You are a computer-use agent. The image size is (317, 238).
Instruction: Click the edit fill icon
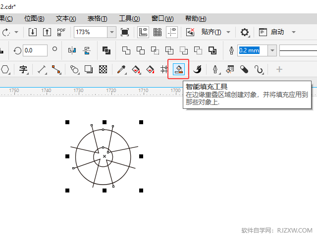pos(230,70)
